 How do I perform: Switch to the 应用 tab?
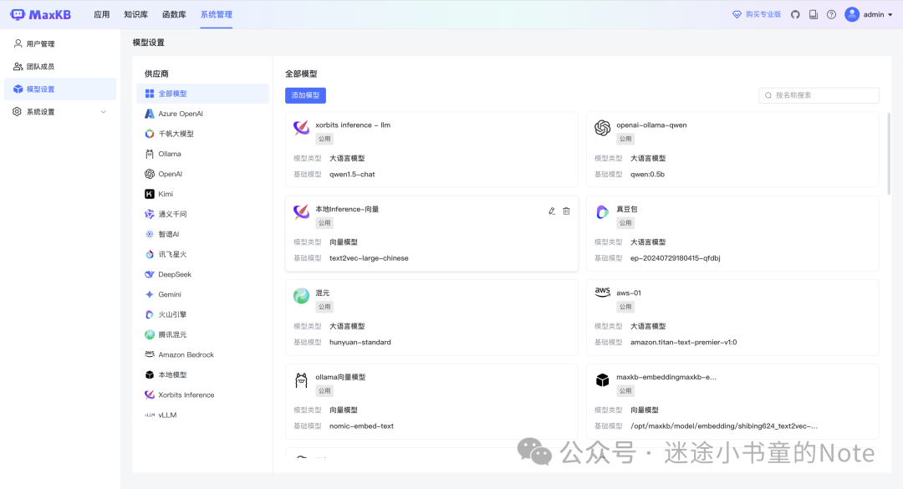[x=102, y=14]
